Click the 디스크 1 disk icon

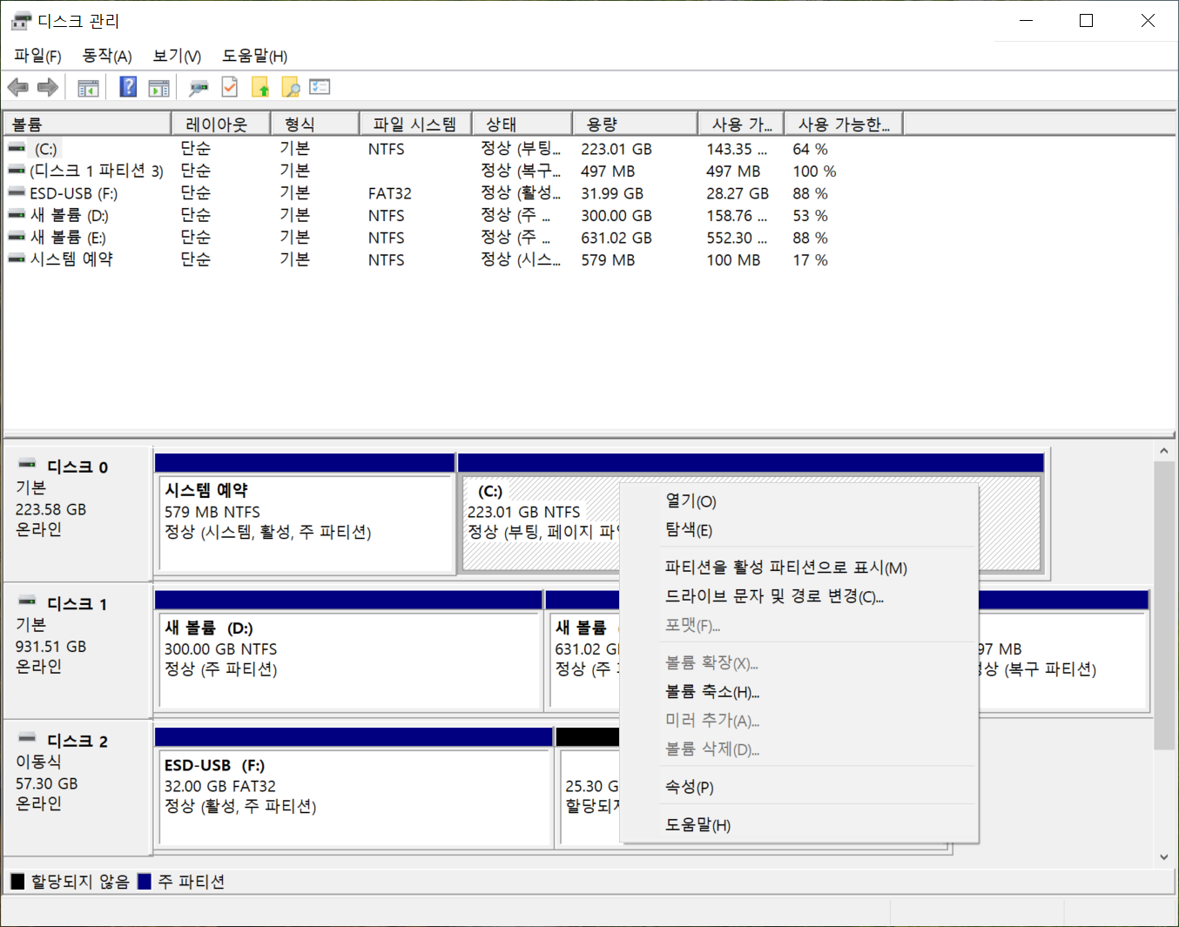pos(28,601)
